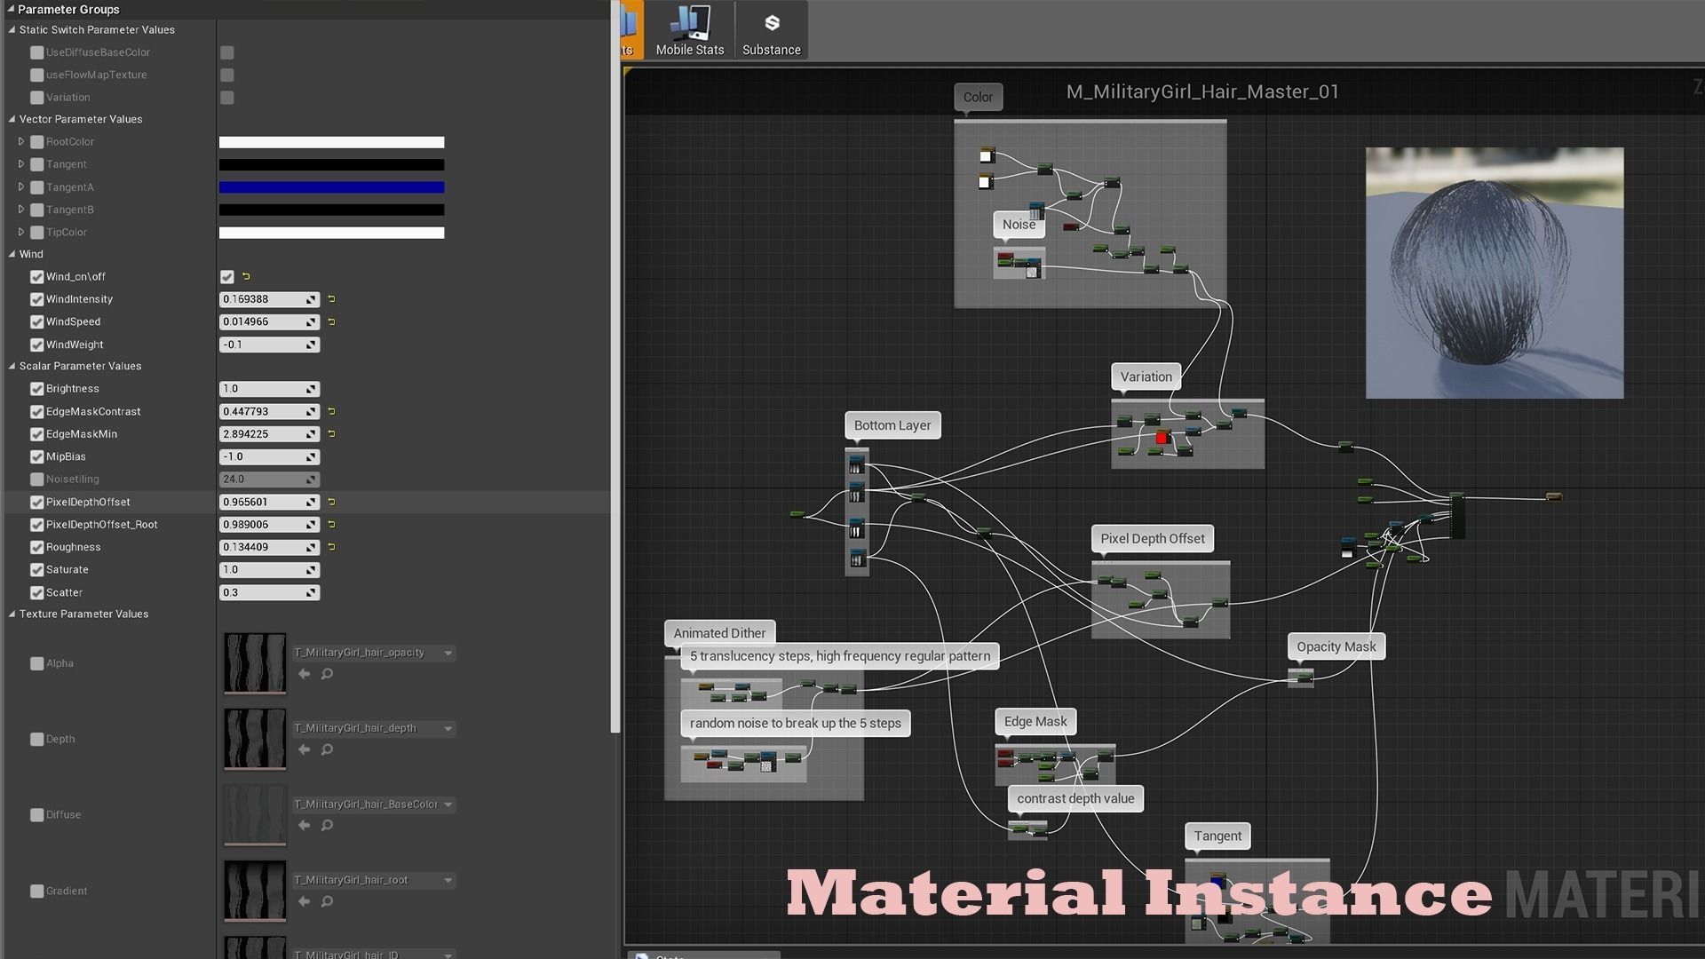Select the Pixel Depth Offset comment label
Viewport: 1705px width, 959px height.
[1152, 538]
